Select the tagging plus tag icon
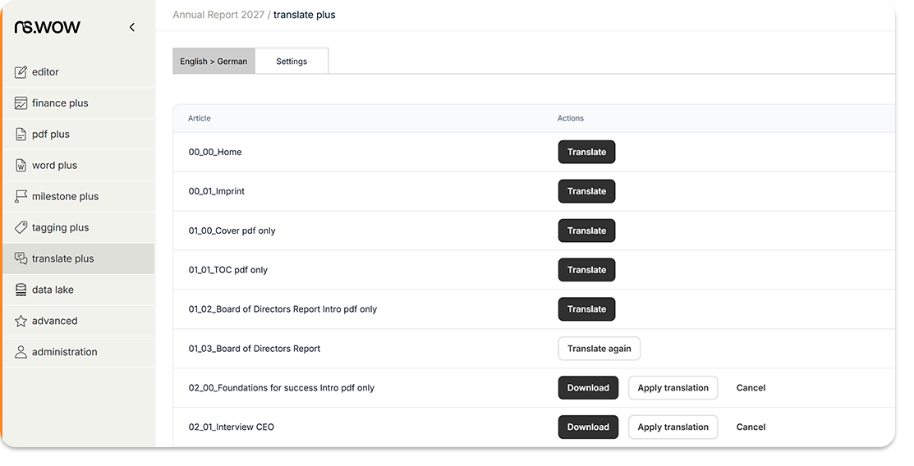 [21, 228]
